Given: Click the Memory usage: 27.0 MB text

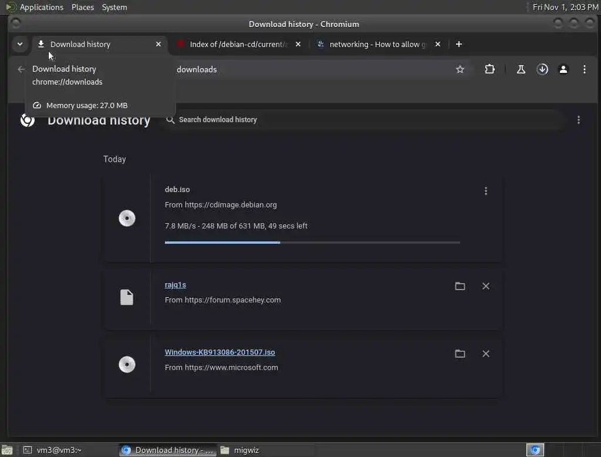Looking at the screenshot, I should pyautogui.click(x=87, y=106).
